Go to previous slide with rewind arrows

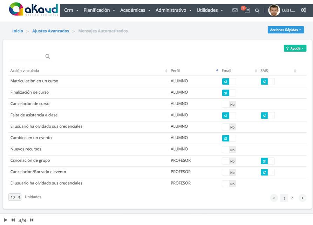(13, 220)
